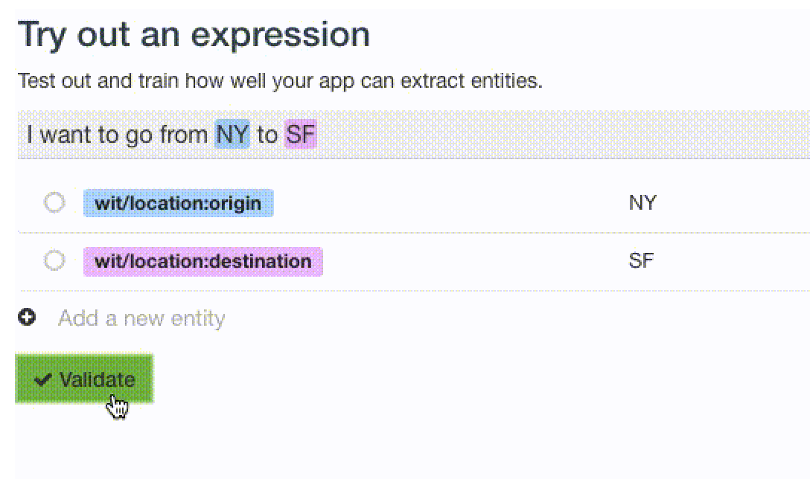Click the SF value in the destination row
This screenshot has height=479, width=810.
(x=641, y=260)
